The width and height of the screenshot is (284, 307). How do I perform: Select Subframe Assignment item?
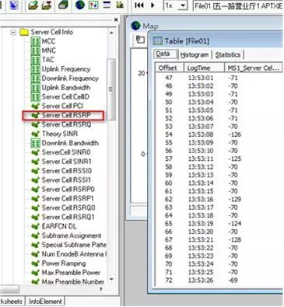click(x=72, y=235)
